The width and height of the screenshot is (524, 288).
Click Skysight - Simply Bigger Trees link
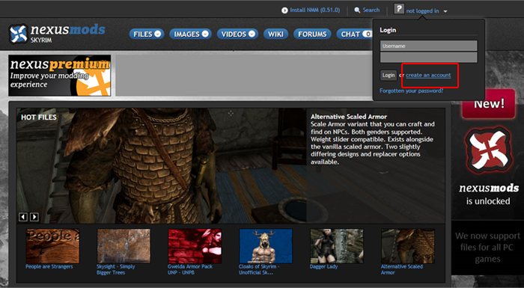click(115, 269)
